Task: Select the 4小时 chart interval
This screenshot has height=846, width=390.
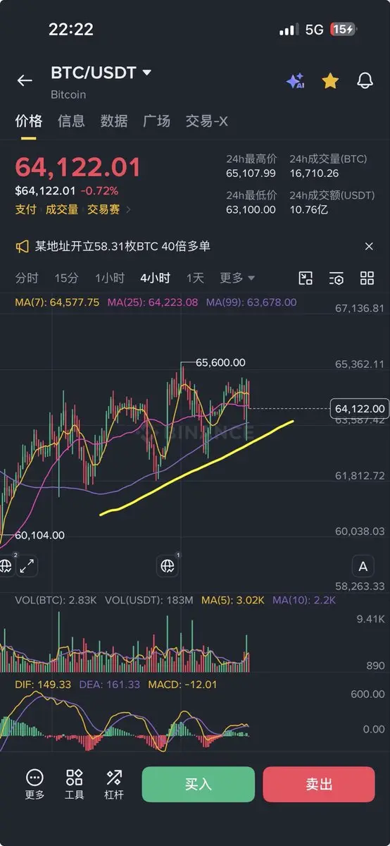Action: (155, 278)
